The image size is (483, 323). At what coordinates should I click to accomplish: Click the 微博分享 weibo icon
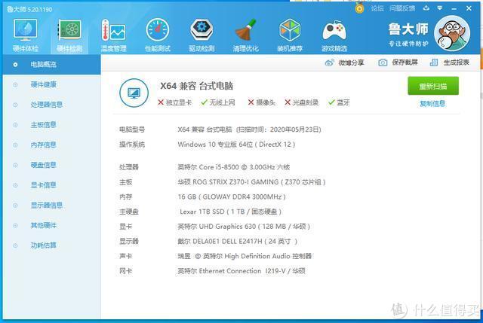point(329,62)
